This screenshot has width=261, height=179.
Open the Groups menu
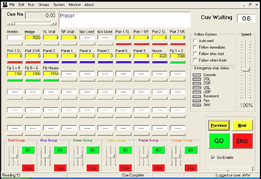click(44, 5)
